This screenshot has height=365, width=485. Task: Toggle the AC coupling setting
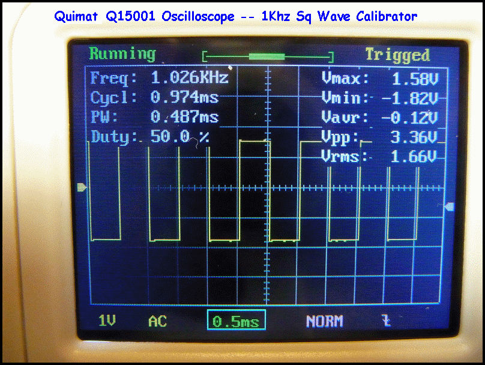pos(157,321)
